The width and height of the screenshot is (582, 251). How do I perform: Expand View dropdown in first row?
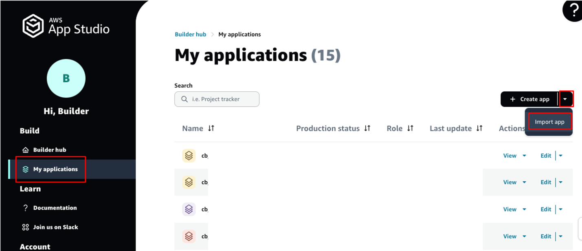coord(524,156)
